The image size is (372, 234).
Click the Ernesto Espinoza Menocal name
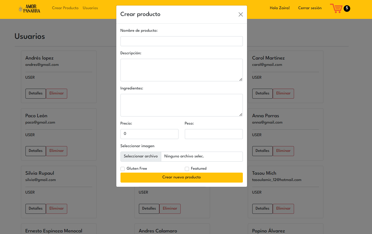54,231
